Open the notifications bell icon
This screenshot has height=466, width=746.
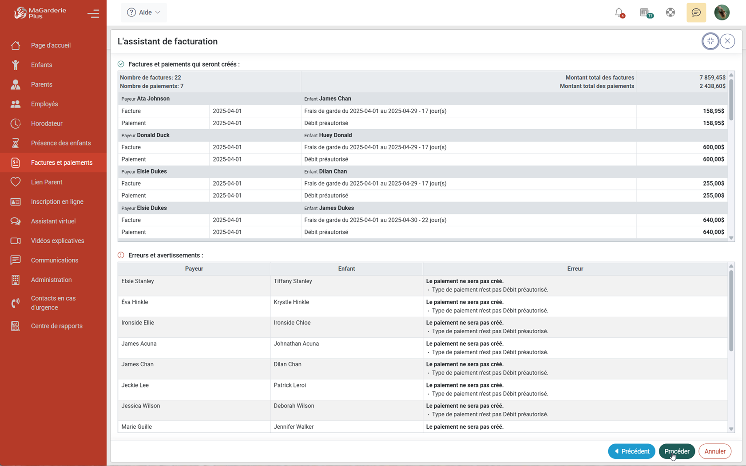pos(619,12)
